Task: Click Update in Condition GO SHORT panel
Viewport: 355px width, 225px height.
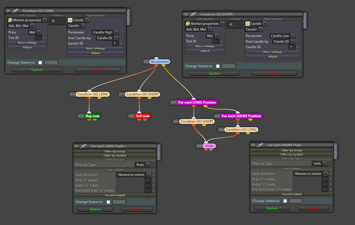Action: click(x=214, y=73)
